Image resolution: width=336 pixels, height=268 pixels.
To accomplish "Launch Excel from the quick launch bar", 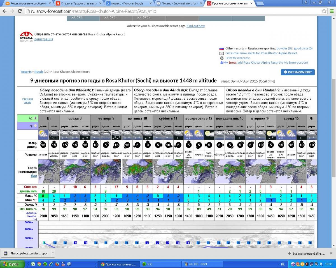I will (33, 264).
